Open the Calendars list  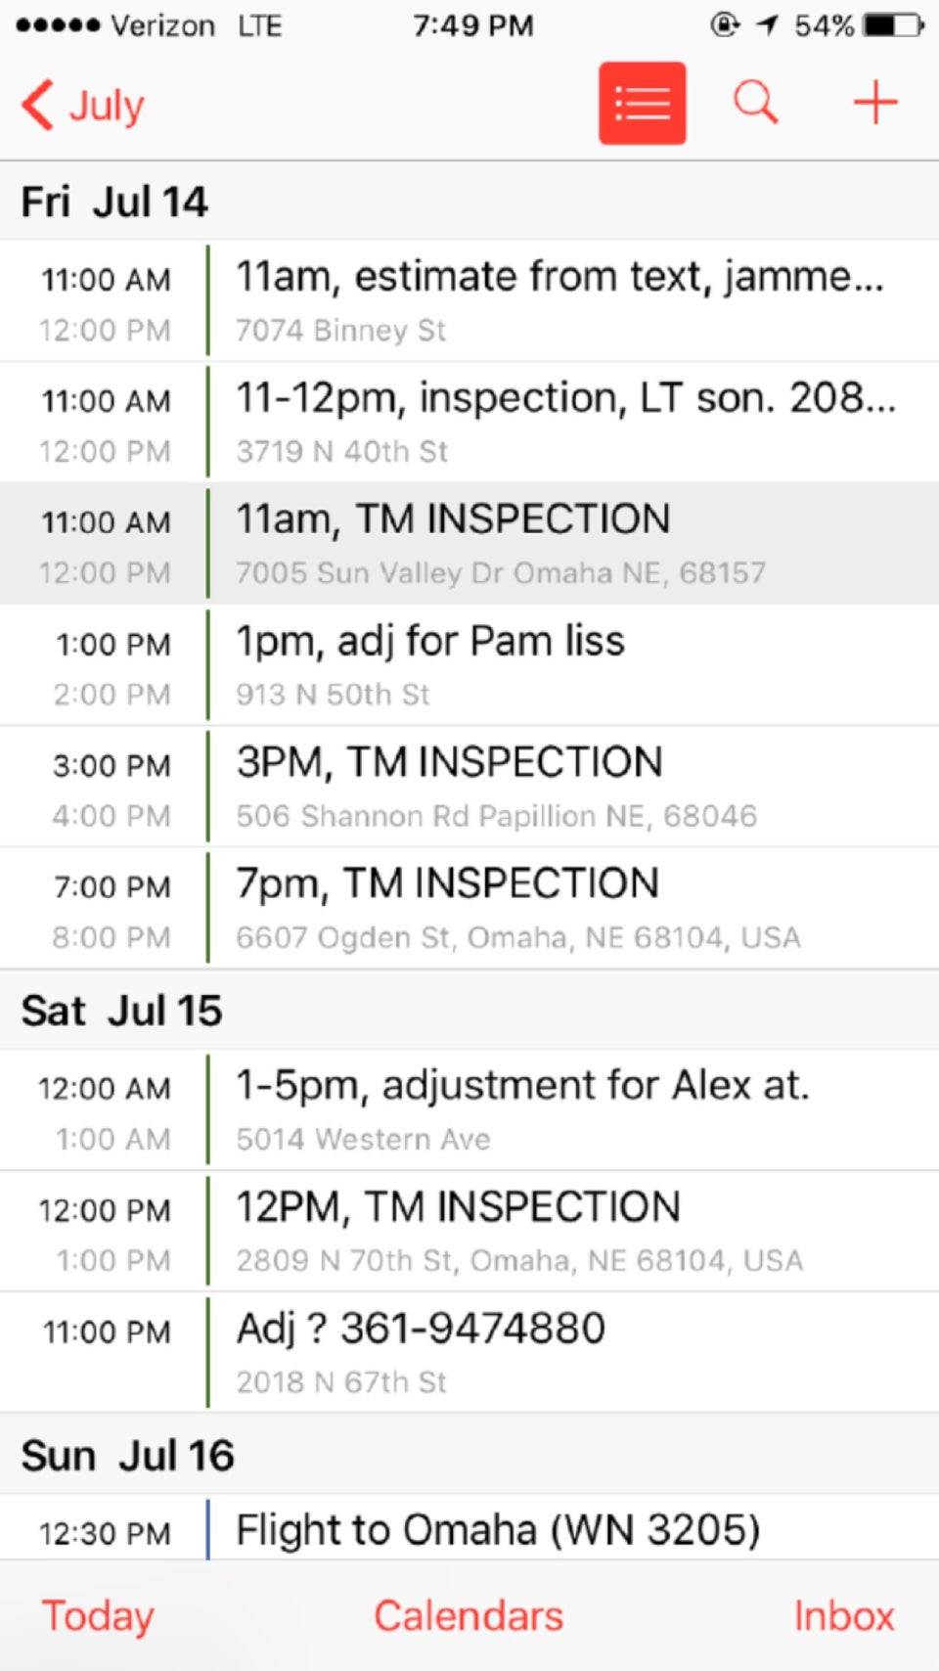(469, 1616)
